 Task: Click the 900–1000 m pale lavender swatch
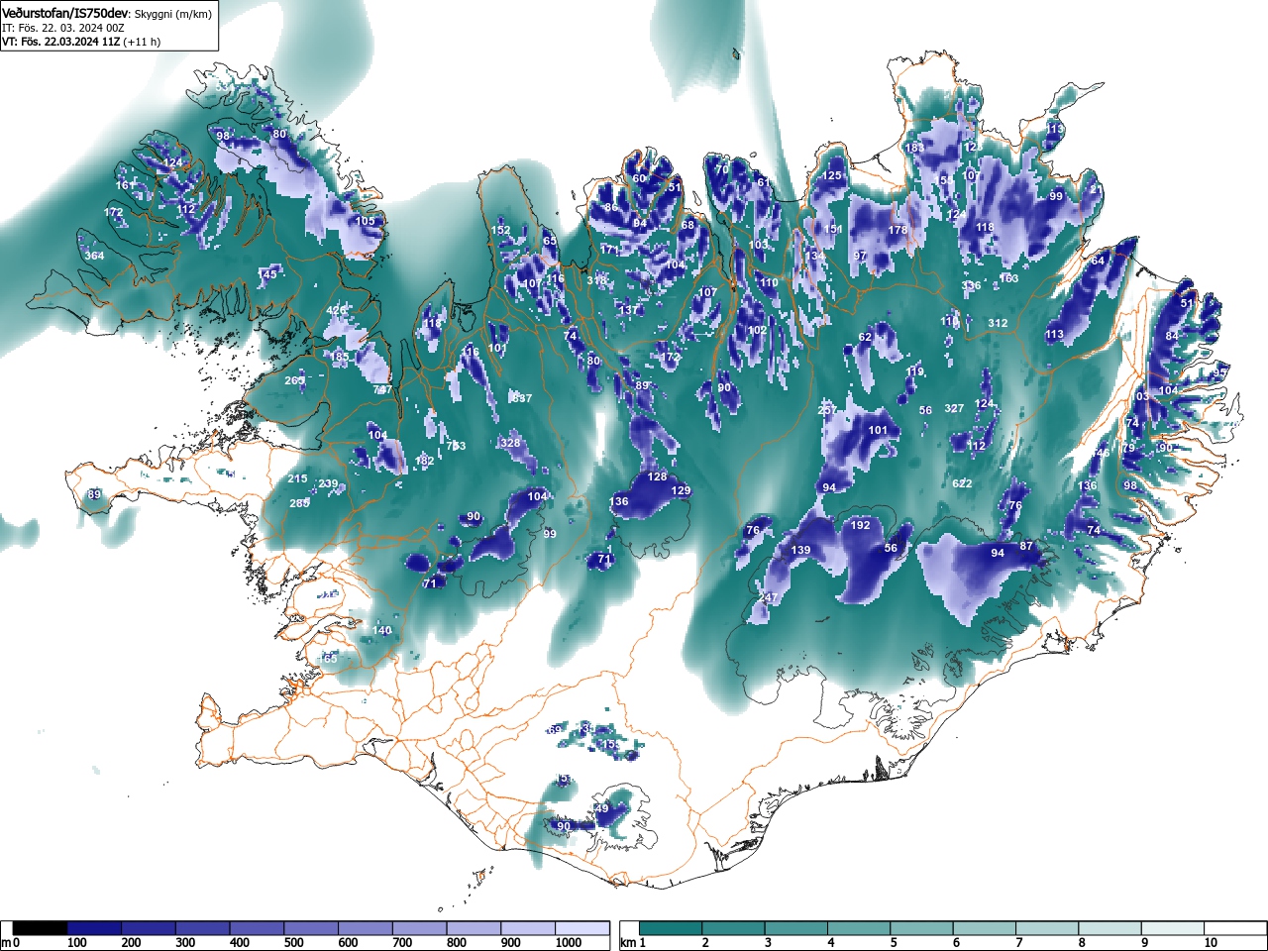pos(528,928)
